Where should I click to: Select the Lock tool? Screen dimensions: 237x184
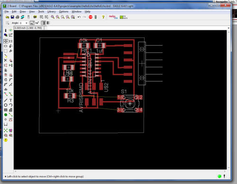pyautogui.click(x=6, y=70)
